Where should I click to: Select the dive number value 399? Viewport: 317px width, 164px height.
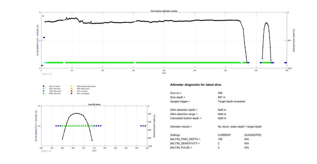click(220, 93)
